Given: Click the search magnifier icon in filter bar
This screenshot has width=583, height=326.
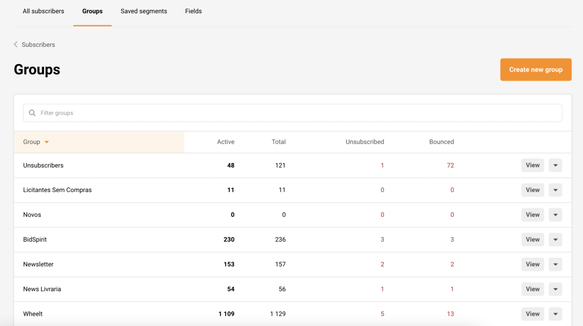Looking at the screenshot, I should pyautogui.click(x=32, y=112).
